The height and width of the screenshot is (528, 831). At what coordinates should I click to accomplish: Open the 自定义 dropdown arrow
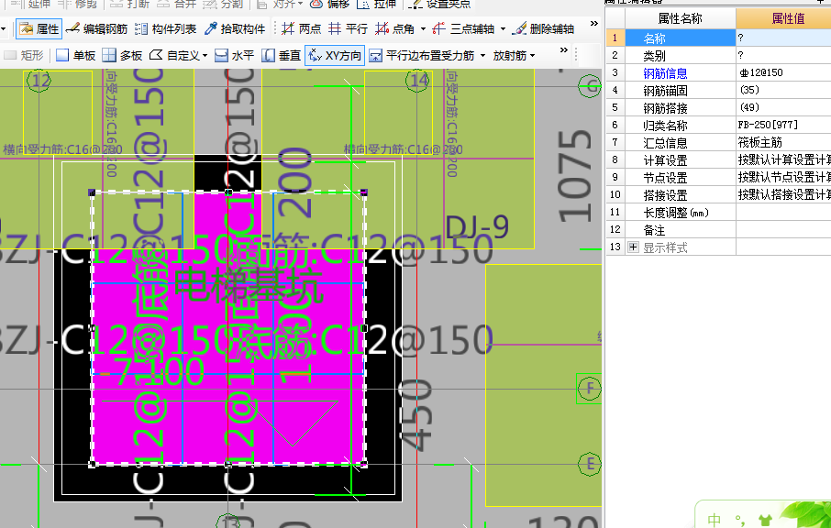[x=205, y=56]
